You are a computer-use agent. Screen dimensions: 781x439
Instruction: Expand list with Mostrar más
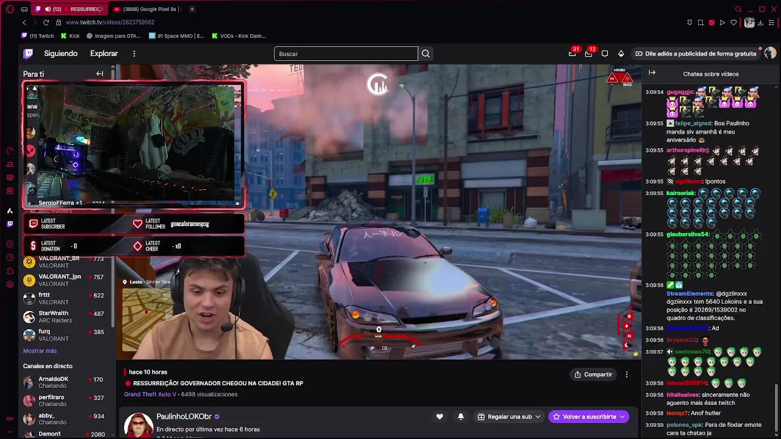pyautogui.click(x=40, y=351)
